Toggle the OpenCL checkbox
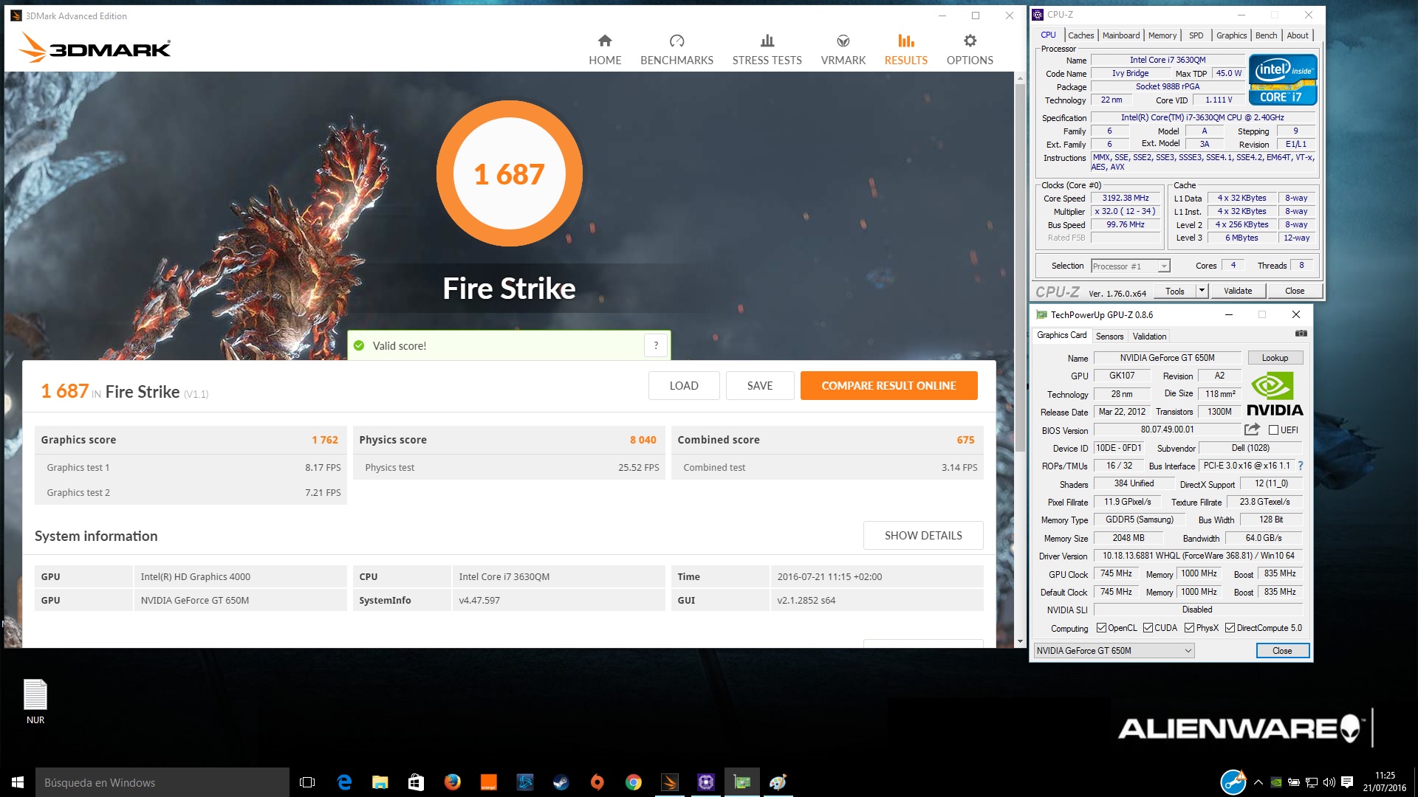This screenshot has width=1418, height=797. (x=1101, y=628)
